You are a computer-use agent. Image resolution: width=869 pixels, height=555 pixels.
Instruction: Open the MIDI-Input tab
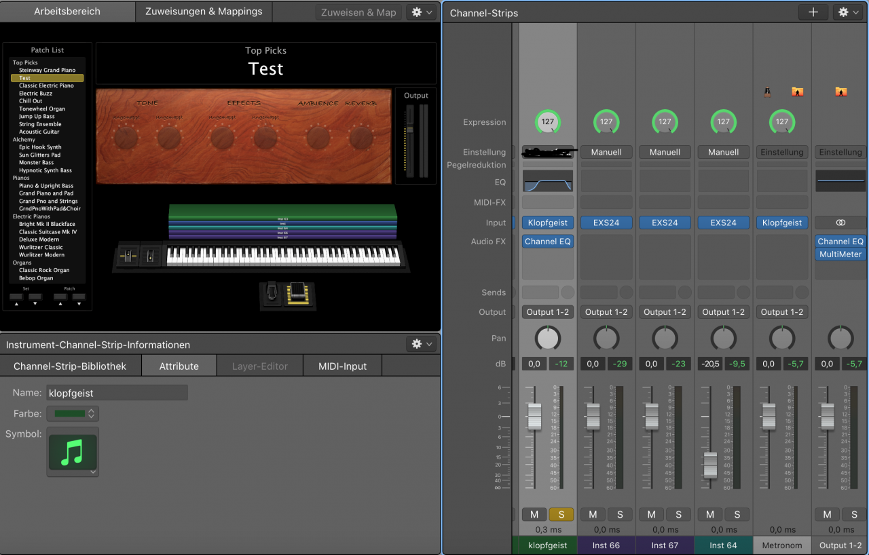coord(342,366)
